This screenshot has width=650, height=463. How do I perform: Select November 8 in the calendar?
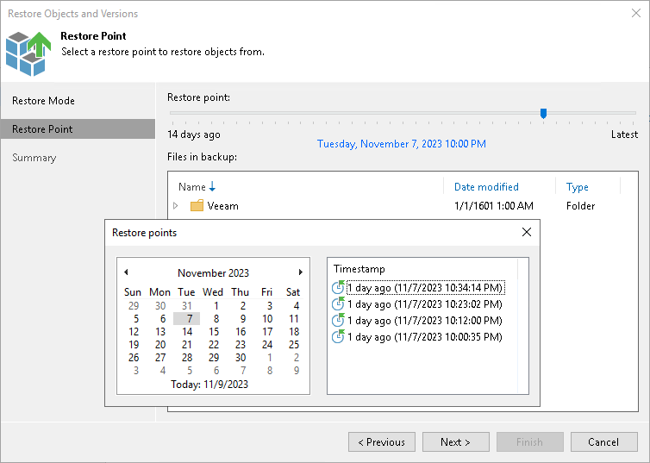click(216, 319)
